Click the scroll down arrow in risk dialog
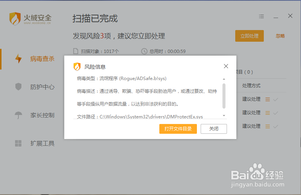Viewport: 301px width, 195px height. tap(224, 116)
